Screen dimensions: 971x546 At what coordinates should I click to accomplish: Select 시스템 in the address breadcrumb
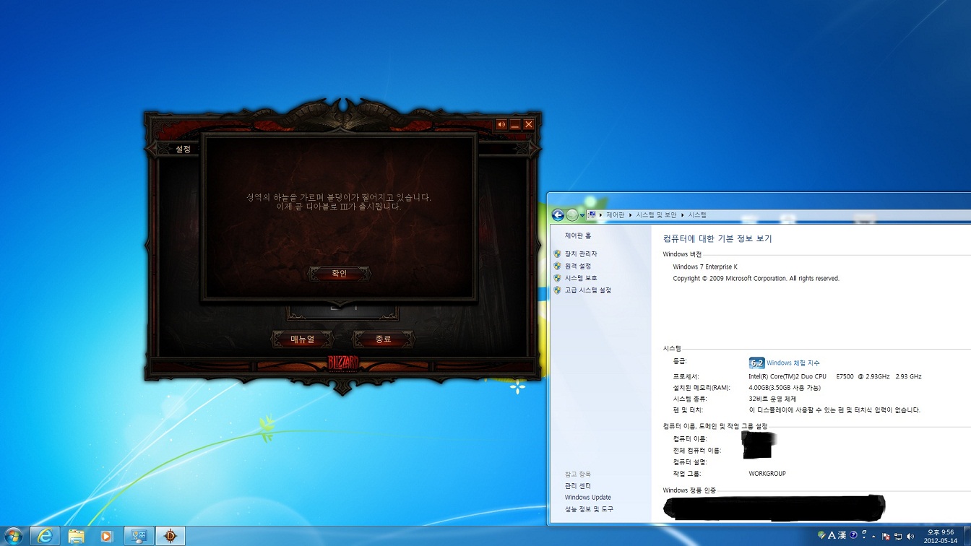coord(697,215)
